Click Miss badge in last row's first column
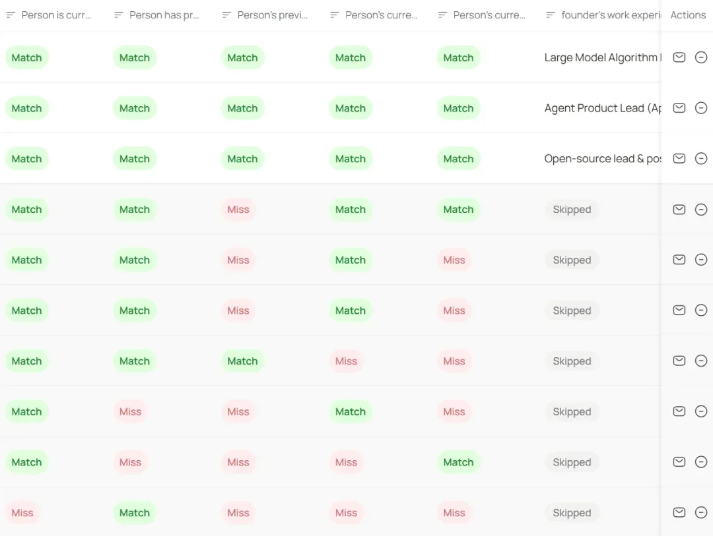 click(22, 513)
